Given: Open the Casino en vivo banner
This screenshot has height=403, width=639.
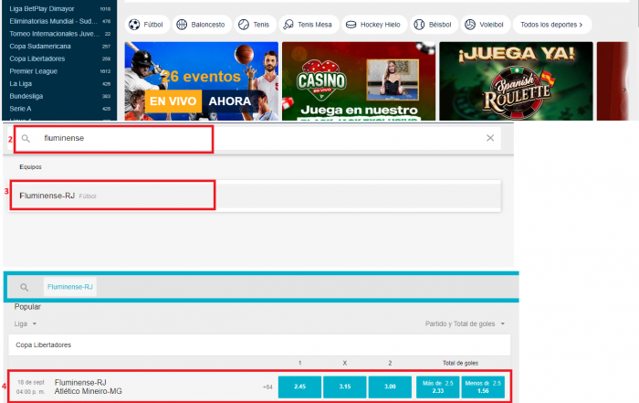Looking at the screenshot, I should click(359, 81).
